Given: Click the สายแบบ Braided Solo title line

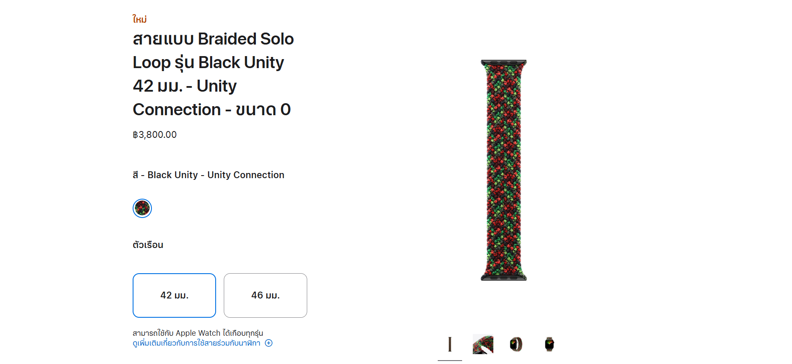Looking at the screenshot, I should (x=213, y=39).
